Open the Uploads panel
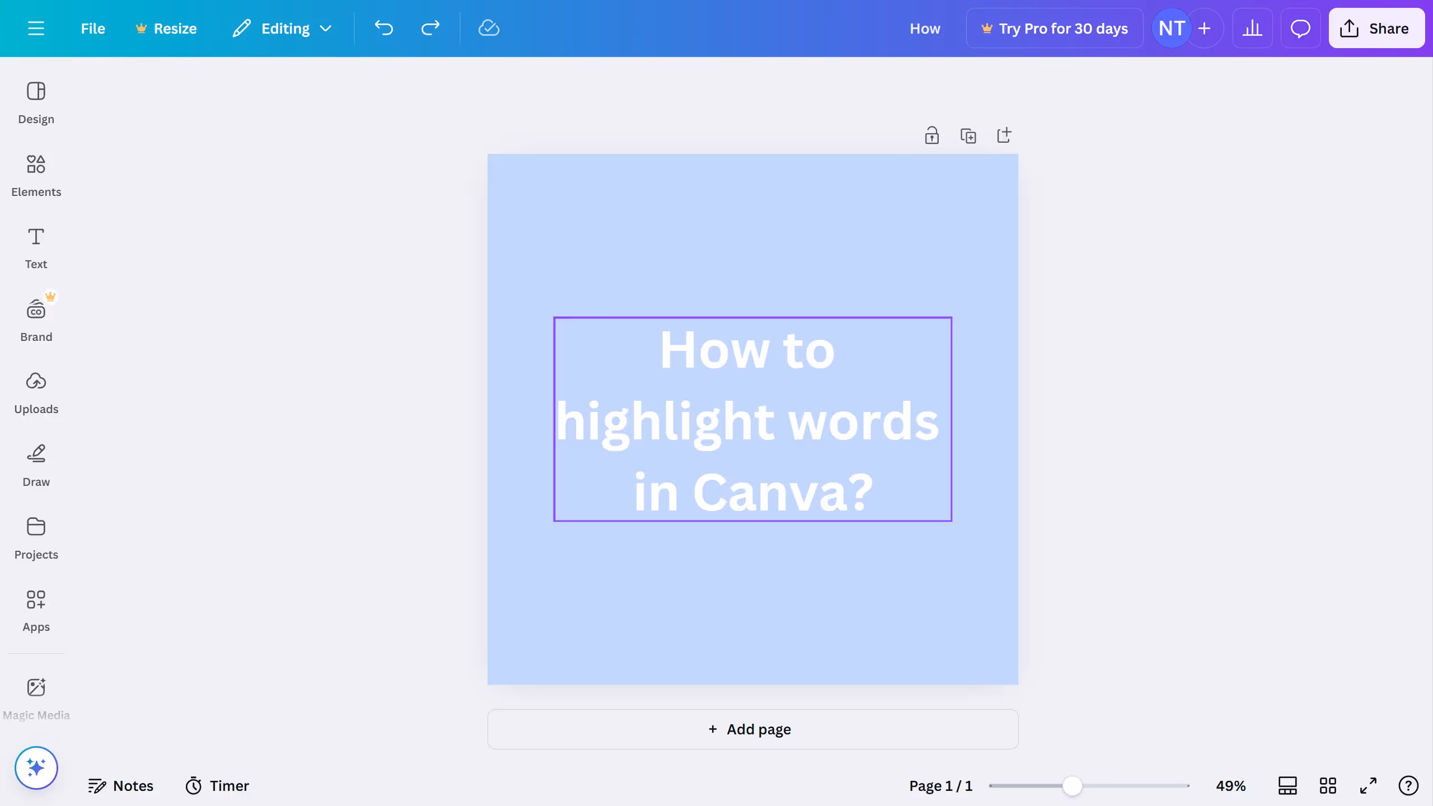This screenshot has height=806, width=1433. (x=36, y=392)
